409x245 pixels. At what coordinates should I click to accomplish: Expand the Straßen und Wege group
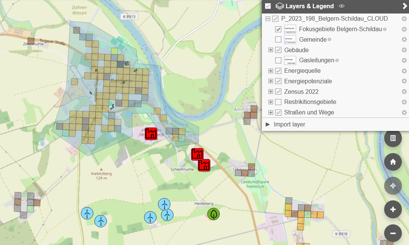[x=271, y=112]
